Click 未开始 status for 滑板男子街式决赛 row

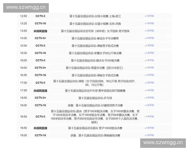pyautogui.click(x=149, y=46)
